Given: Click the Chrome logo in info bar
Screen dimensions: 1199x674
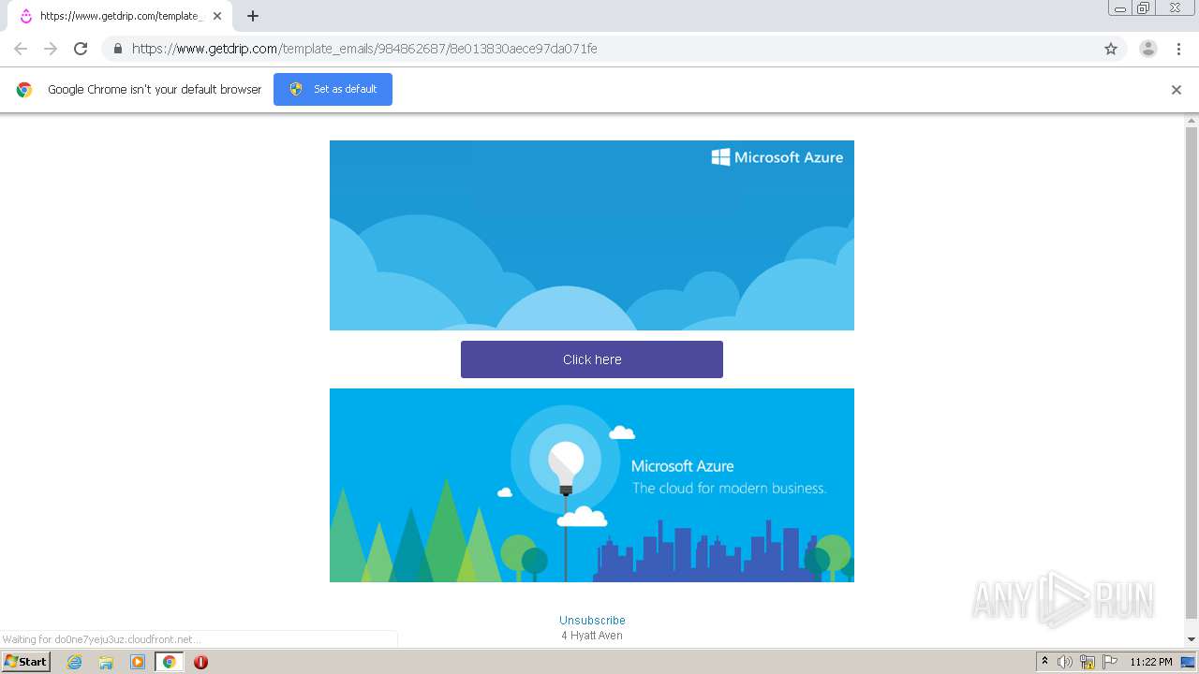Looking at the screenshot, I should coord(24,90).
